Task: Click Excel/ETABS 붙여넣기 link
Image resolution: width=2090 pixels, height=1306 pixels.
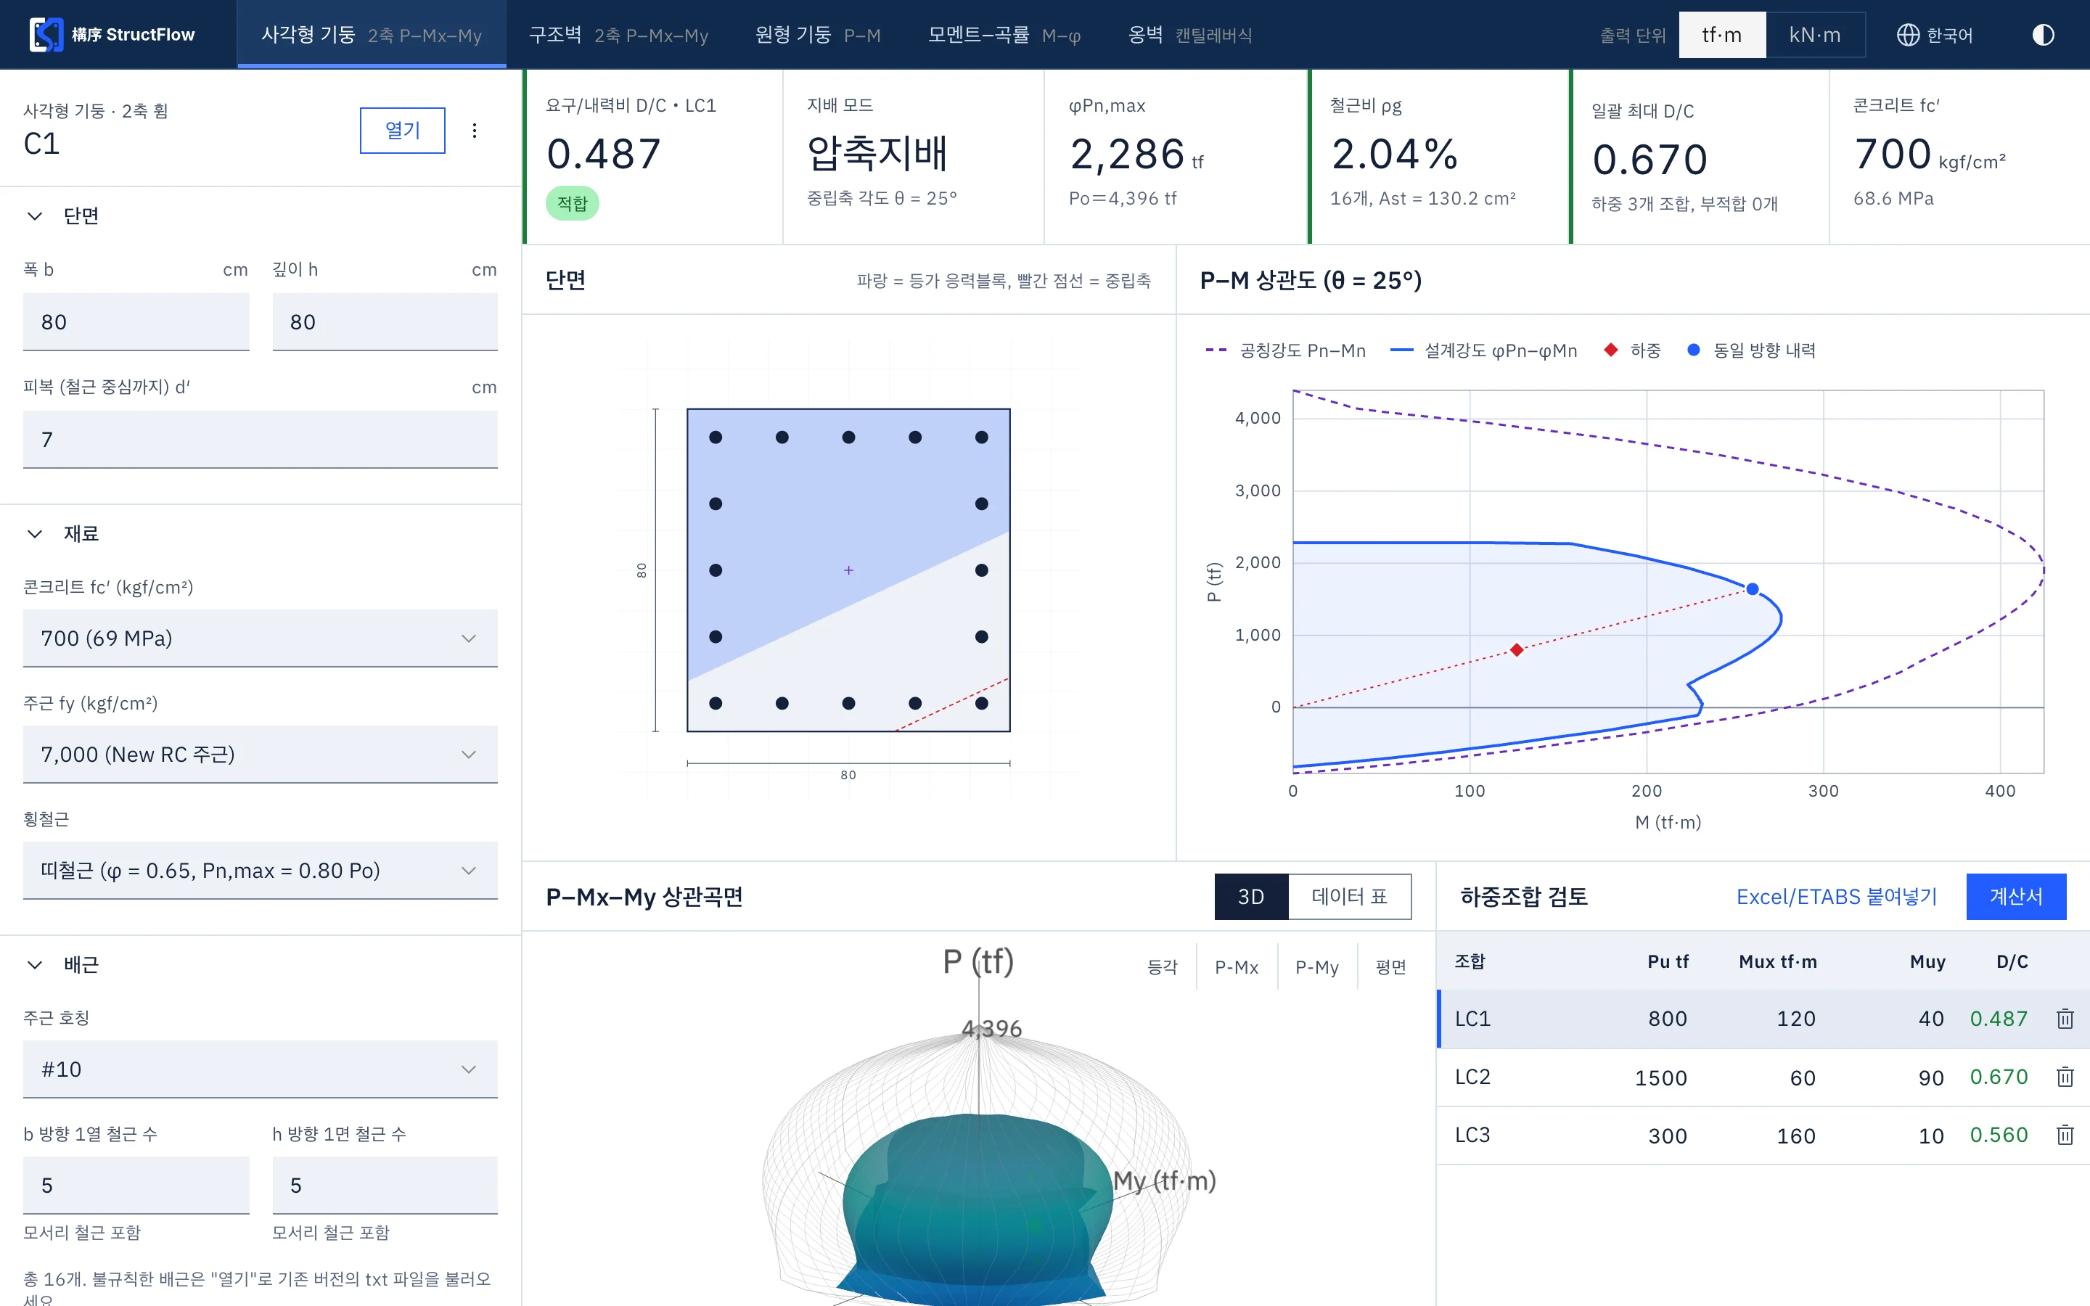Action: tap(1837, 897)
